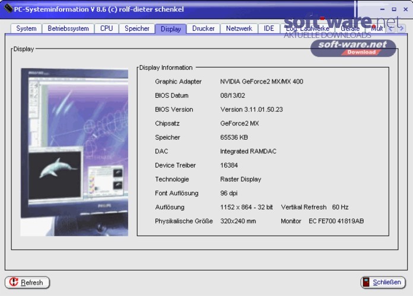Image resolution: width=413 pixels, height=296 pixels.
Task: Click the 320x240 mm size value
Action: coord(238,221)
